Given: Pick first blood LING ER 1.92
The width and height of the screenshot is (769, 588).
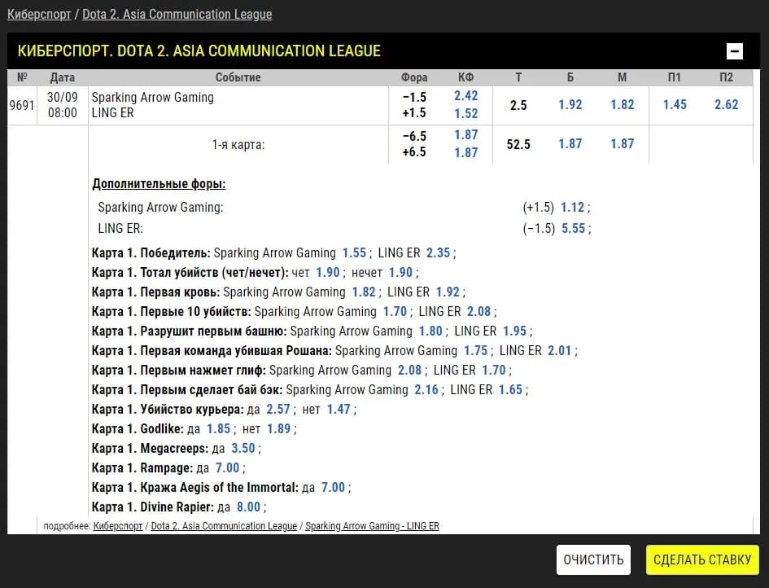Looking at the screenshot, I should pos(448,292).
